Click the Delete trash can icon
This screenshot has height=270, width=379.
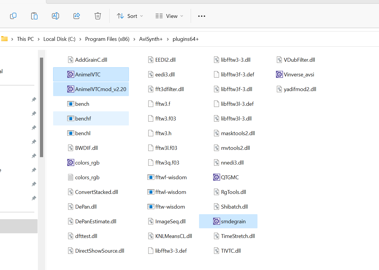pyautogui.click(x=98, y=16)
